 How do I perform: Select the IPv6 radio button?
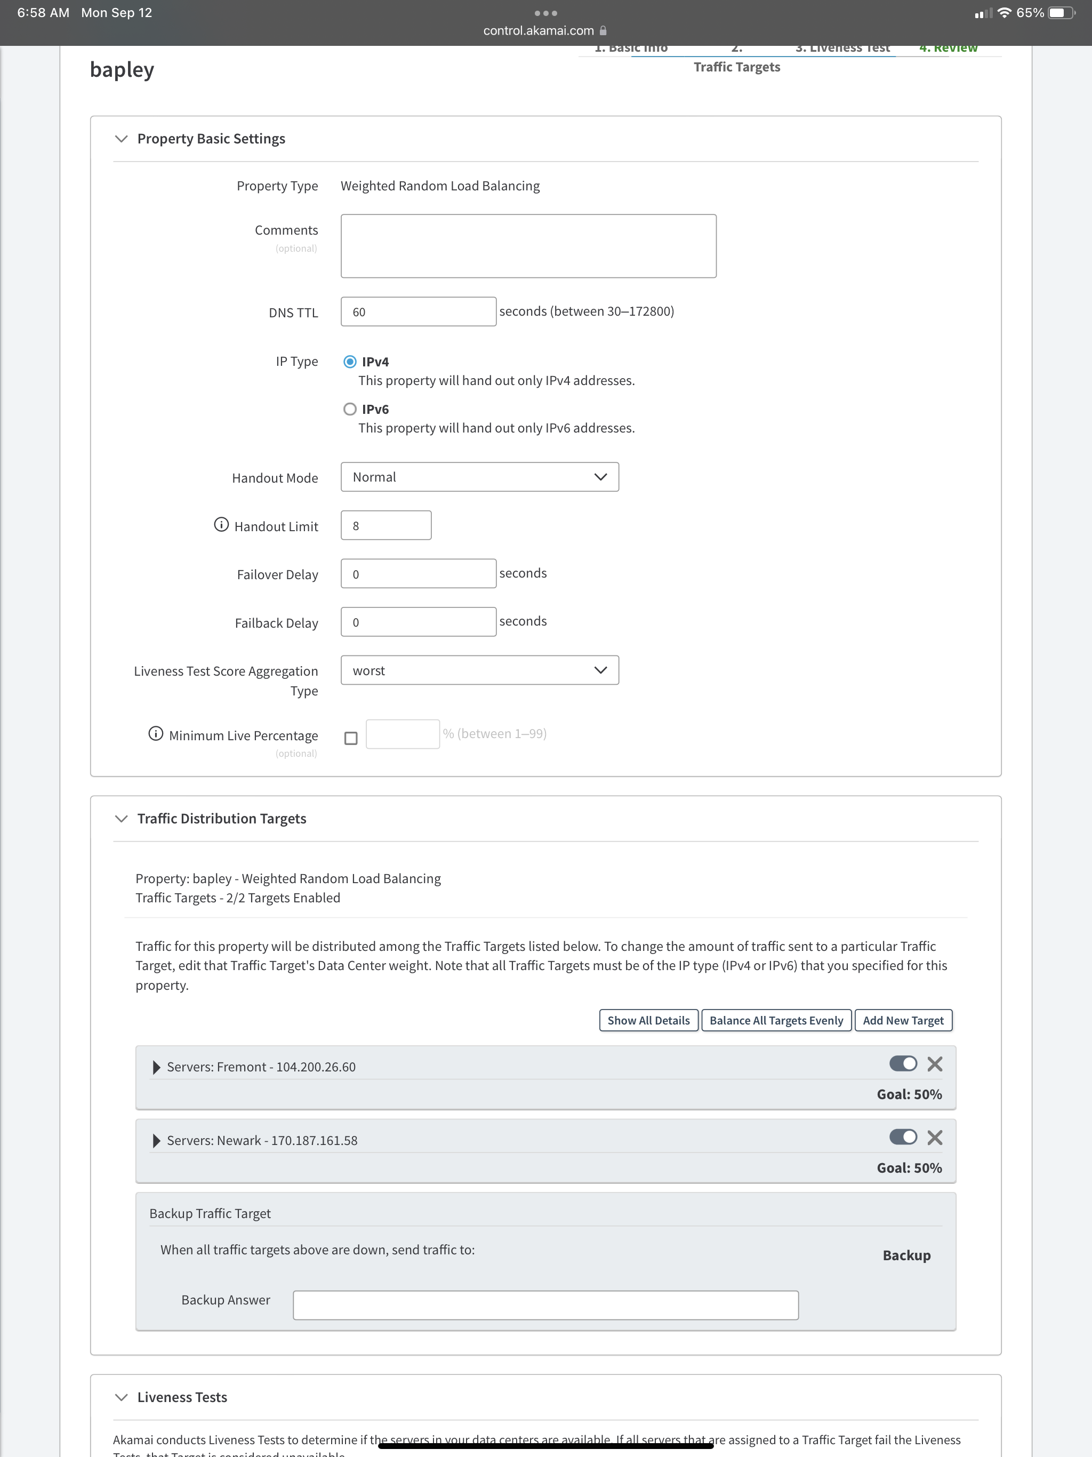[350, 409]
